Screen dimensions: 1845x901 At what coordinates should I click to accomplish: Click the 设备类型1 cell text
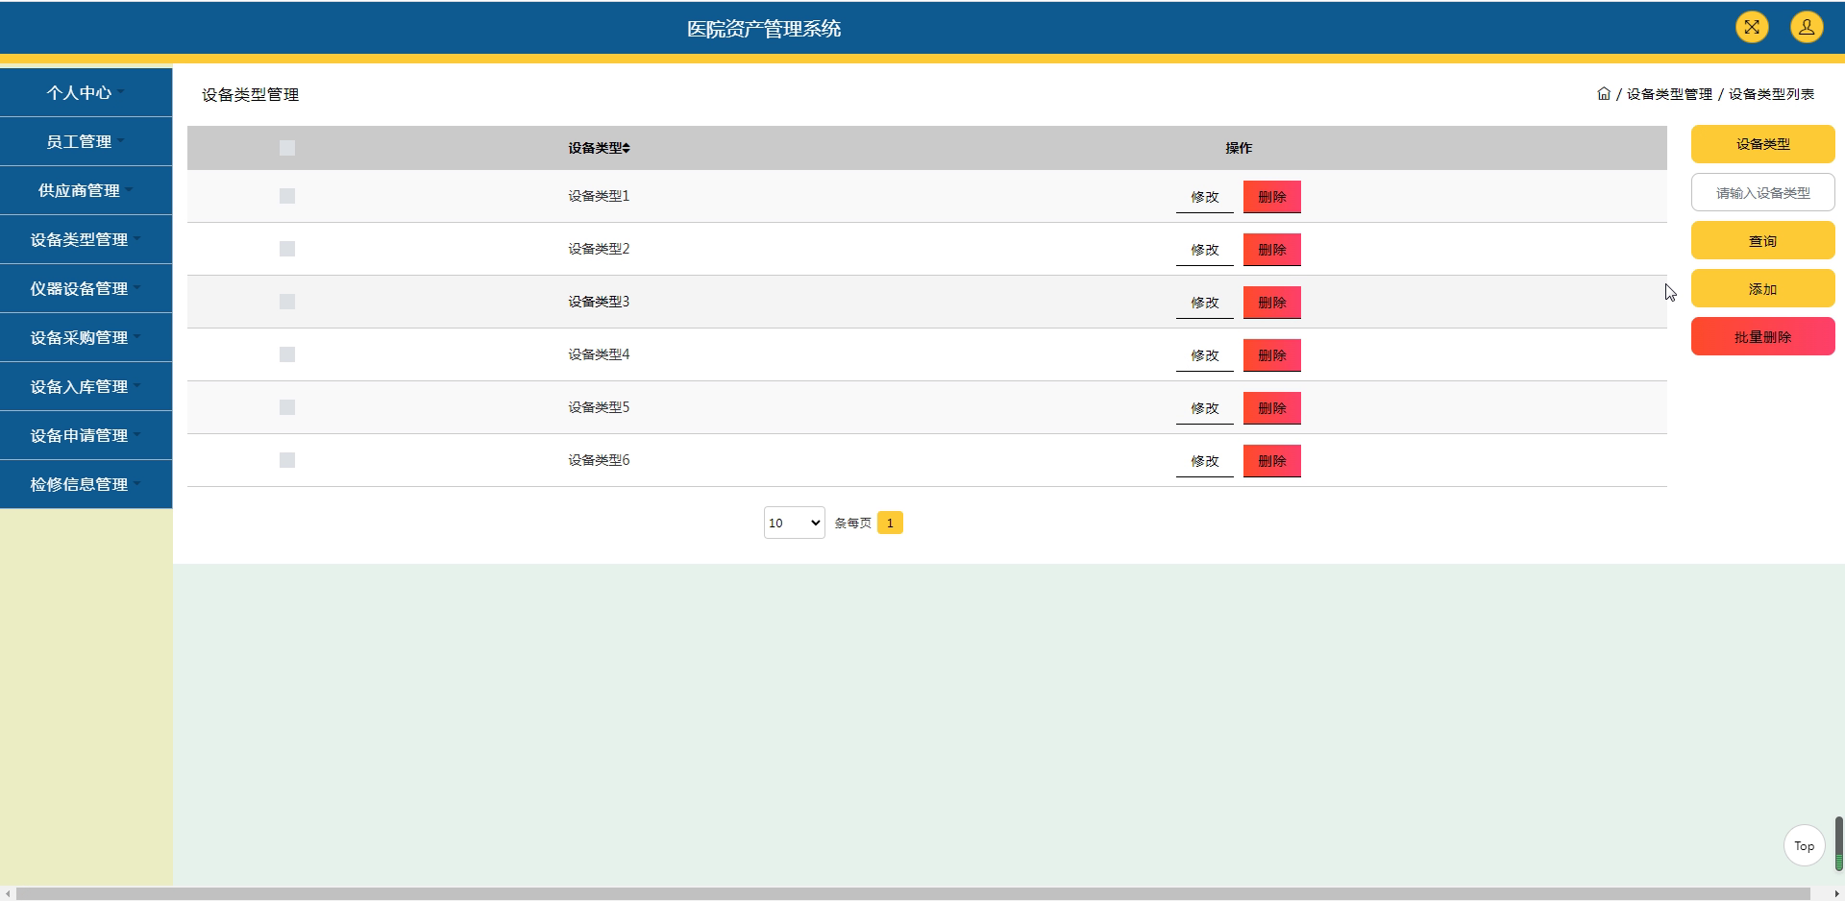(x=599, y=196)
